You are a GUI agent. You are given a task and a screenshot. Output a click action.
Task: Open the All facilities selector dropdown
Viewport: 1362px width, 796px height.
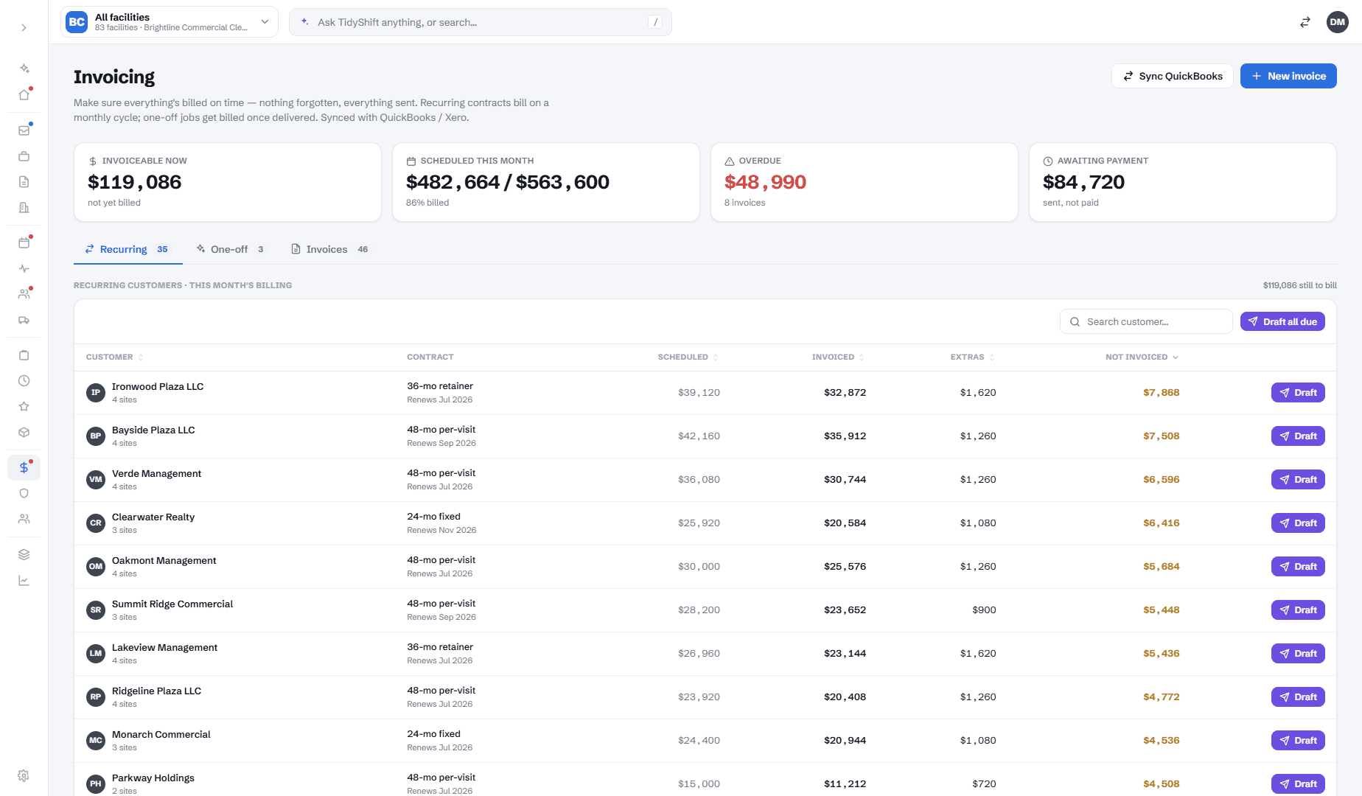tap(170, 22)
